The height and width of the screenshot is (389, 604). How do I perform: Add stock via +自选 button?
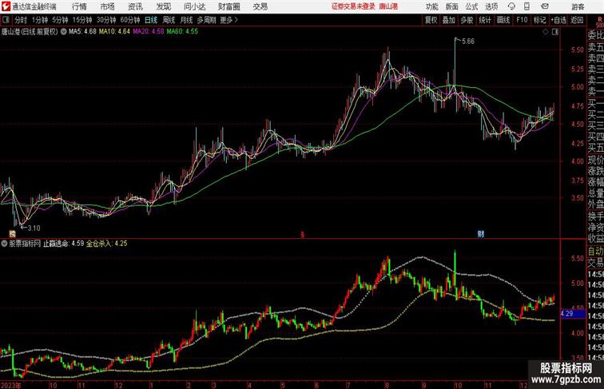558,20
